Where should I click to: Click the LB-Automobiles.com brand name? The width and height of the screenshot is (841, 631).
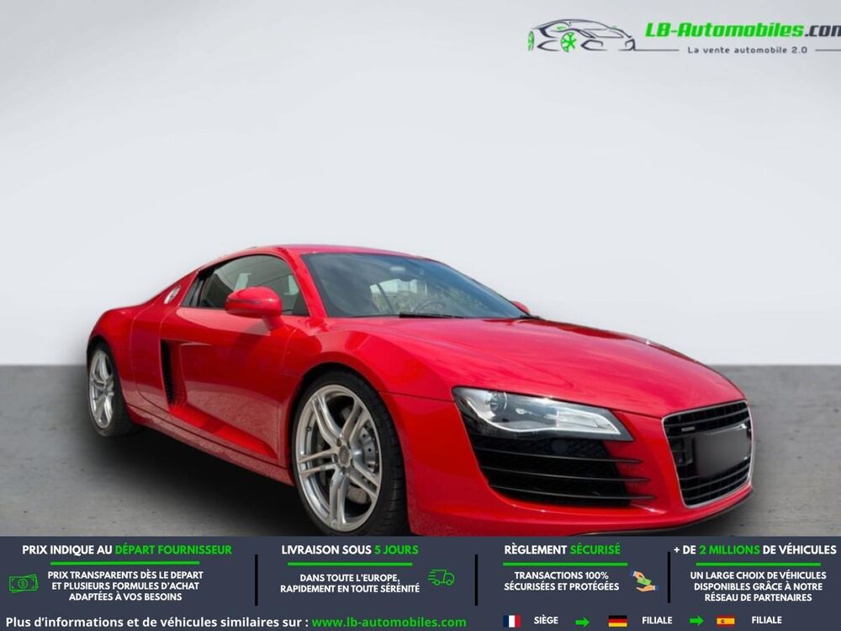743,30
